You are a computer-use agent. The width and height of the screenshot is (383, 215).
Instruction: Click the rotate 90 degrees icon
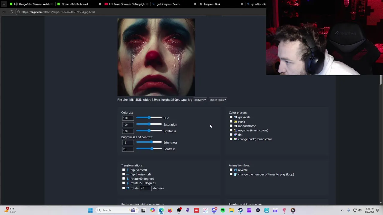point(128,179)
